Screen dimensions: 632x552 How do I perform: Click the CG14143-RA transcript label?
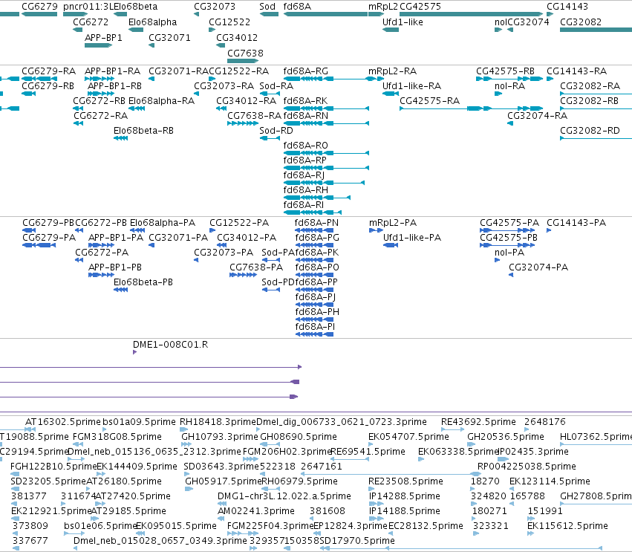click(576, 71)
